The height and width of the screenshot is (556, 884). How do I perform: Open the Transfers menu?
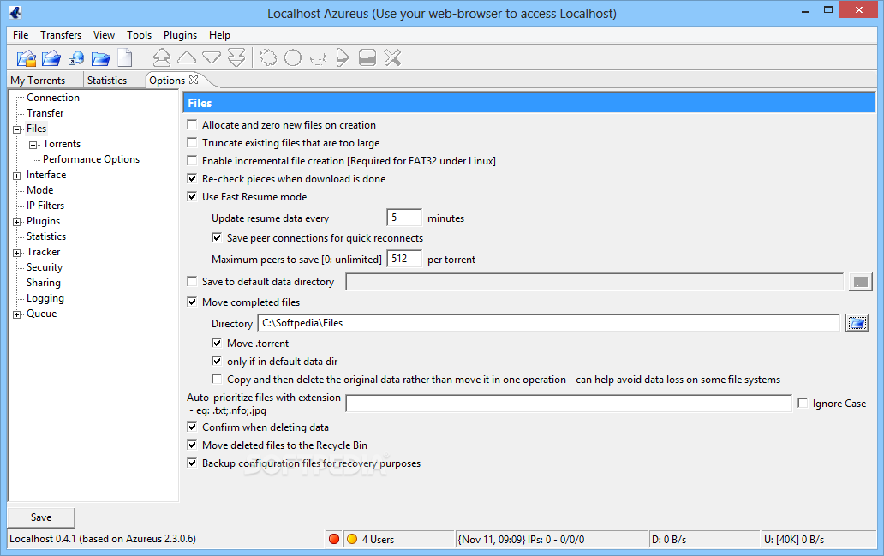(x=61, y=35)
